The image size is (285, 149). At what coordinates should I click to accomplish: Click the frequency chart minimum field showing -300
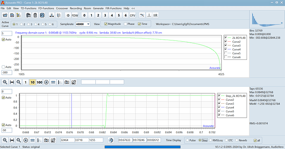point(7,73)
